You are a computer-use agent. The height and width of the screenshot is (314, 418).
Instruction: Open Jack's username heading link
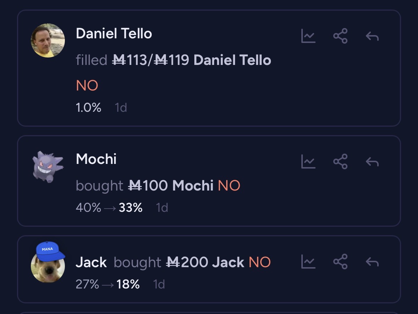[91, 263]
